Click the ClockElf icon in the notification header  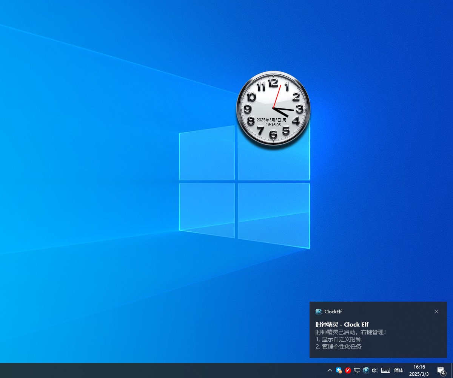(319, 312)
